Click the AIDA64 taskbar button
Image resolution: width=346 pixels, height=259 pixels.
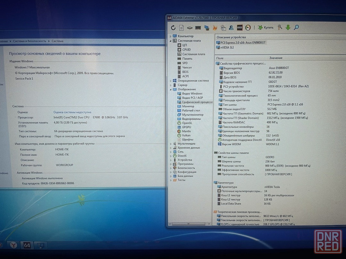27,245
